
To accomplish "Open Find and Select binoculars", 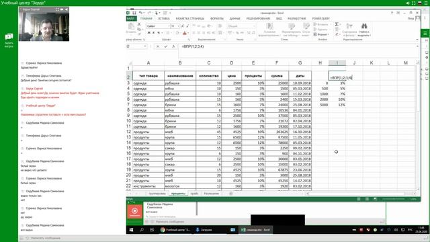I will tap(364, 30).
